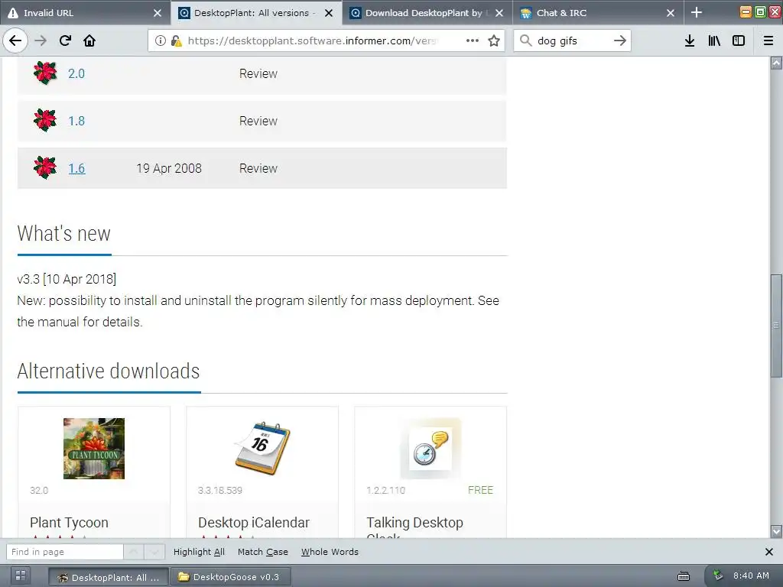Toggle the sidebar view icon
This screenshot has width=783, height=587.
[739, 41]
